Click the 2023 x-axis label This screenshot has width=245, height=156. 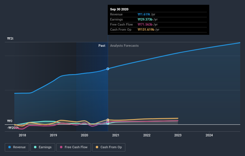pyautogui.click(x=178, y=135)
